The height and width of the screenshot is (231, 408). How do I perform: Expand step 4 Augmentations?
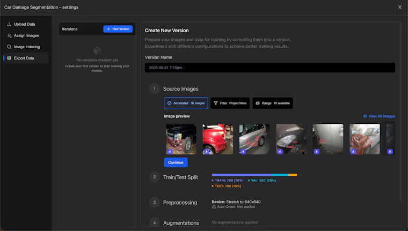coord(181,223)
